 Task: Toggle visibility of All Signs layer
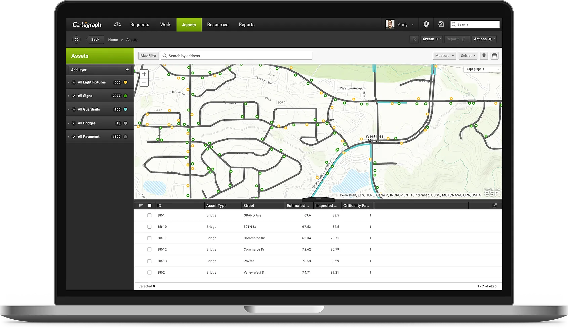74,96
